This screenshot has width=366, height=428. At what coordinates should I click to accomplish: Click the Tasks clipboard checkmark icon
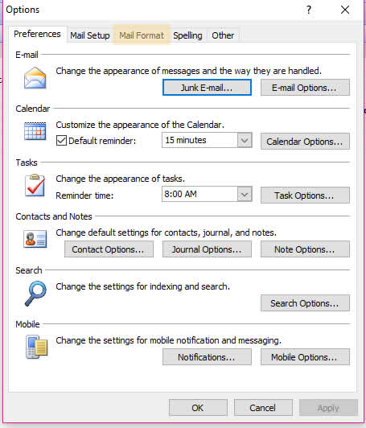(x=35, y=185)
